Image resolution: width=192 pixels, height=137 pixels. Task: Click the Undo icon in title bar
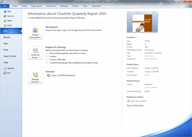[10, 2]
